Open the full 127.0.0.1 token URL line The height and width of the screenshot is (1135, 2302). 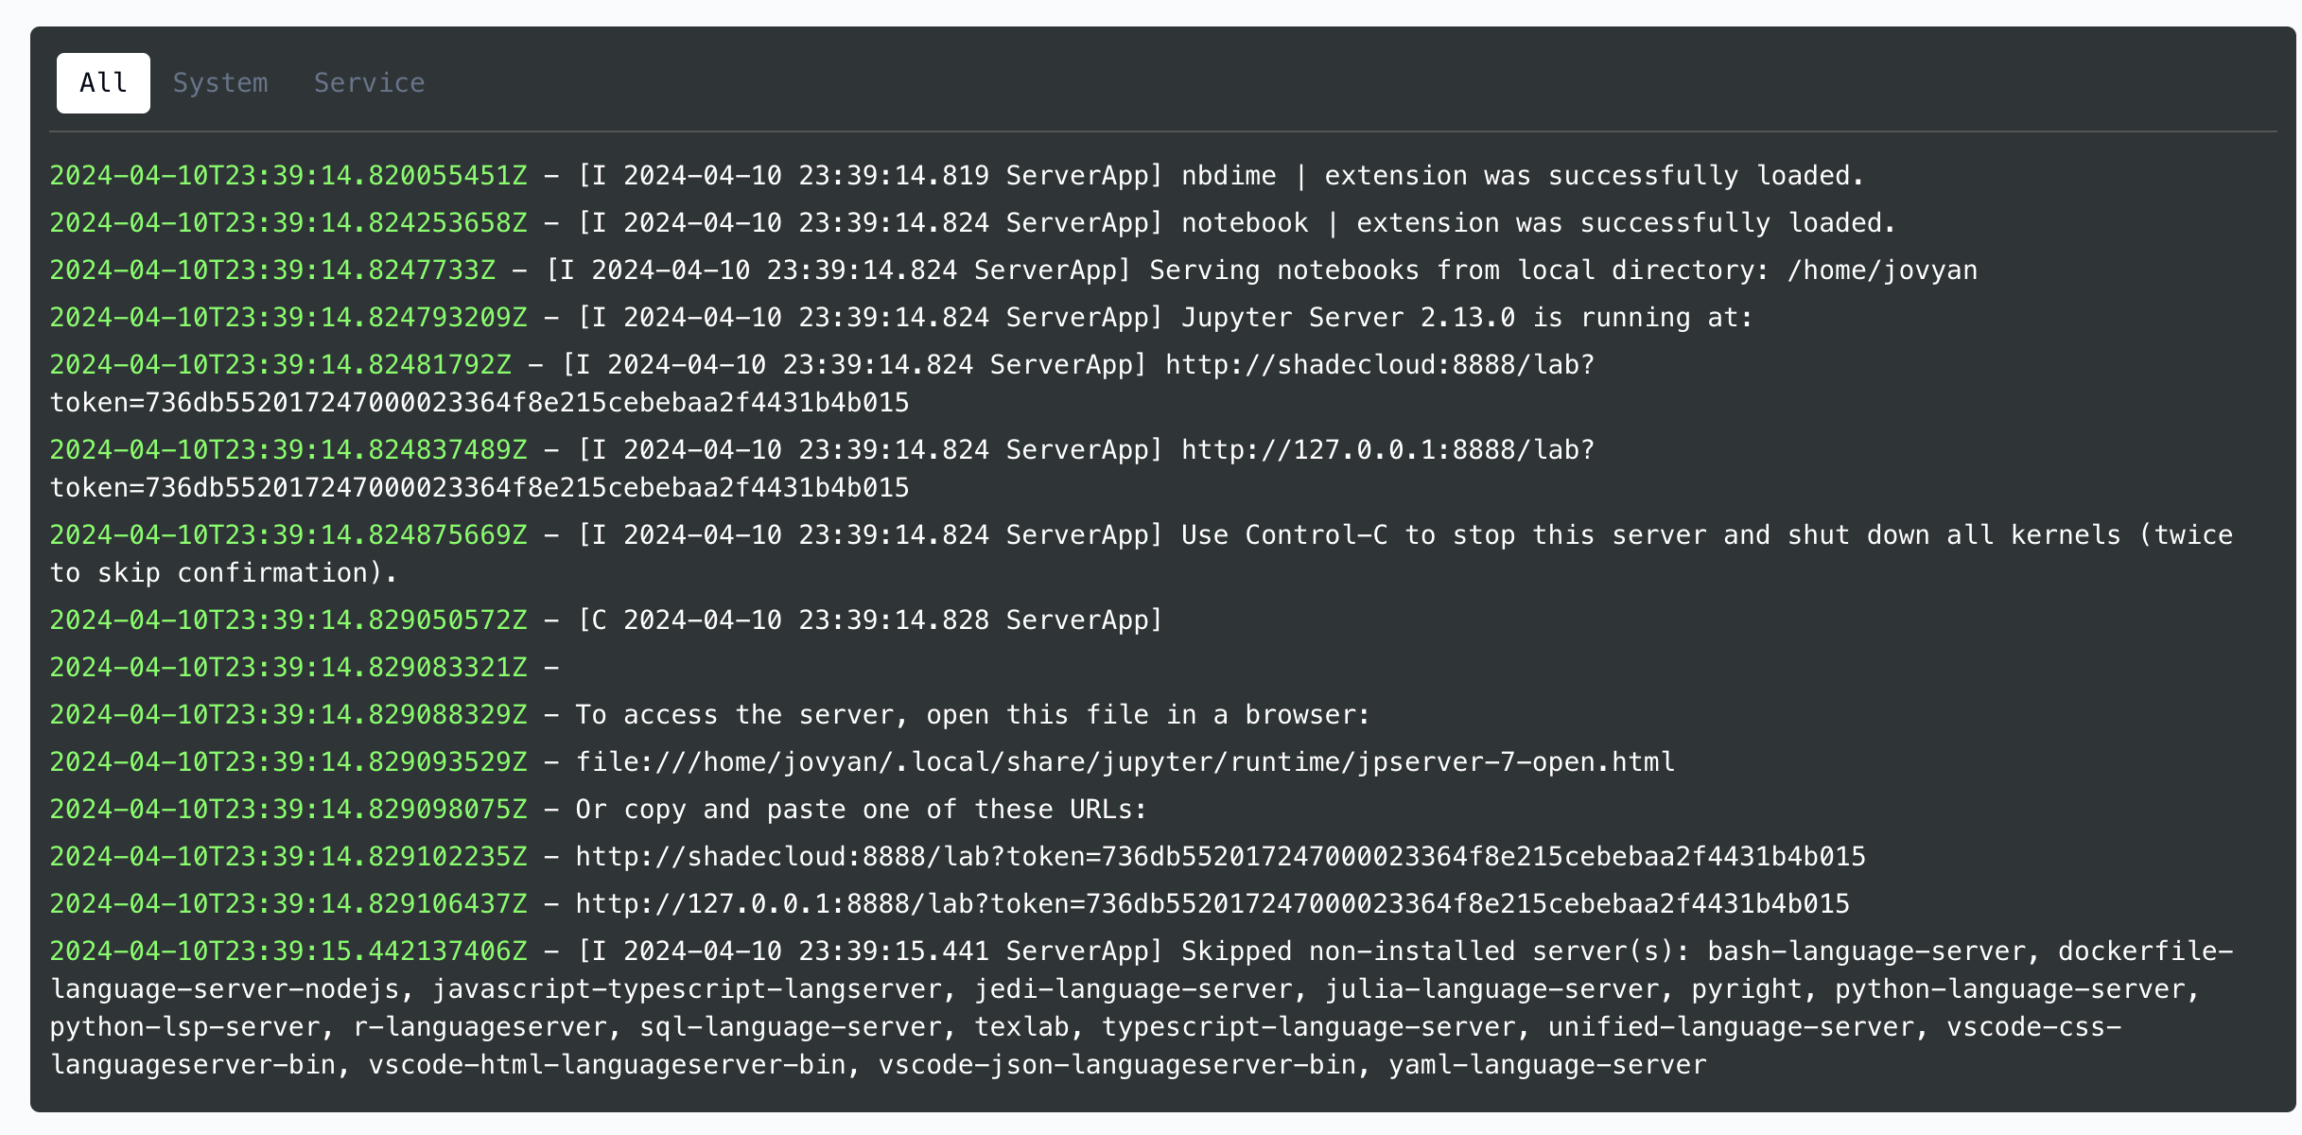1212,904
